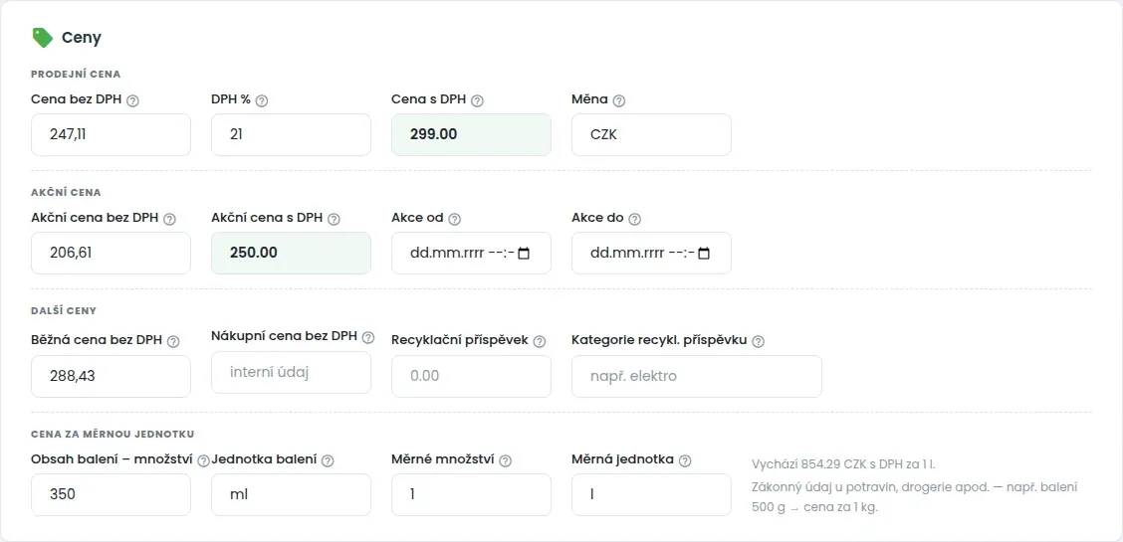Viewport: 1123px width, 542px height.
Task: Show help for Recyklační příspěvek
Action: 540,342
